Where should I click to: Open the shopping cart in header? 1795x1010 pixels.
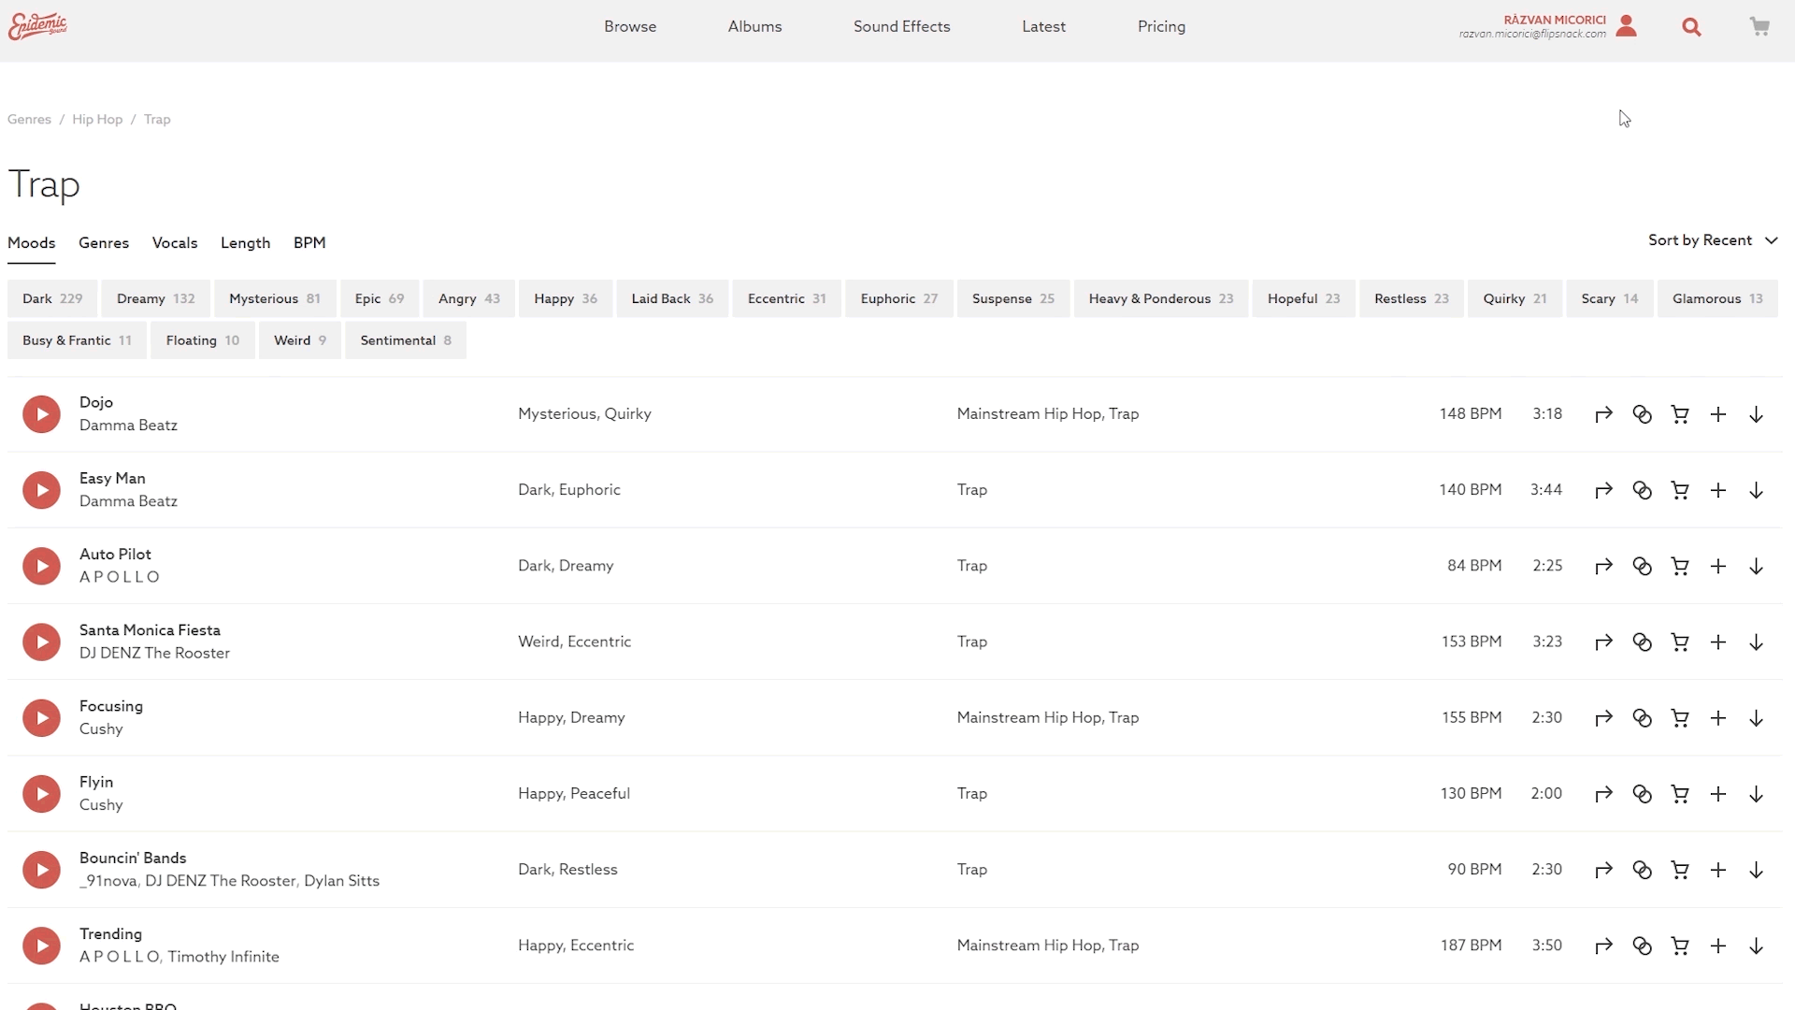click(x=1759, y=26)
